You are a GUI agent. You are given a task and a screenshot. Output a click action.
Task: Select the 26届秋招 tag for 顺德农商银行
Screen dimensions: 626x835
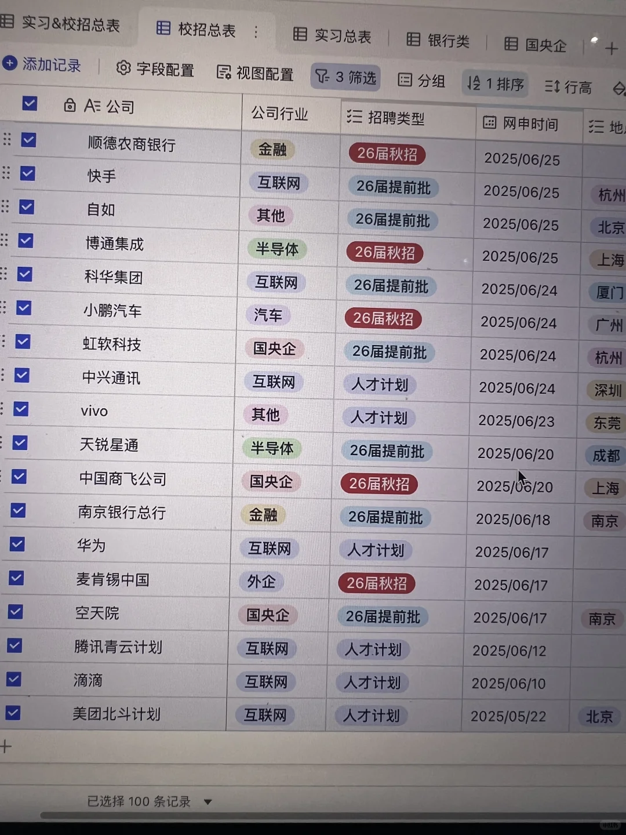coord(387,154)
